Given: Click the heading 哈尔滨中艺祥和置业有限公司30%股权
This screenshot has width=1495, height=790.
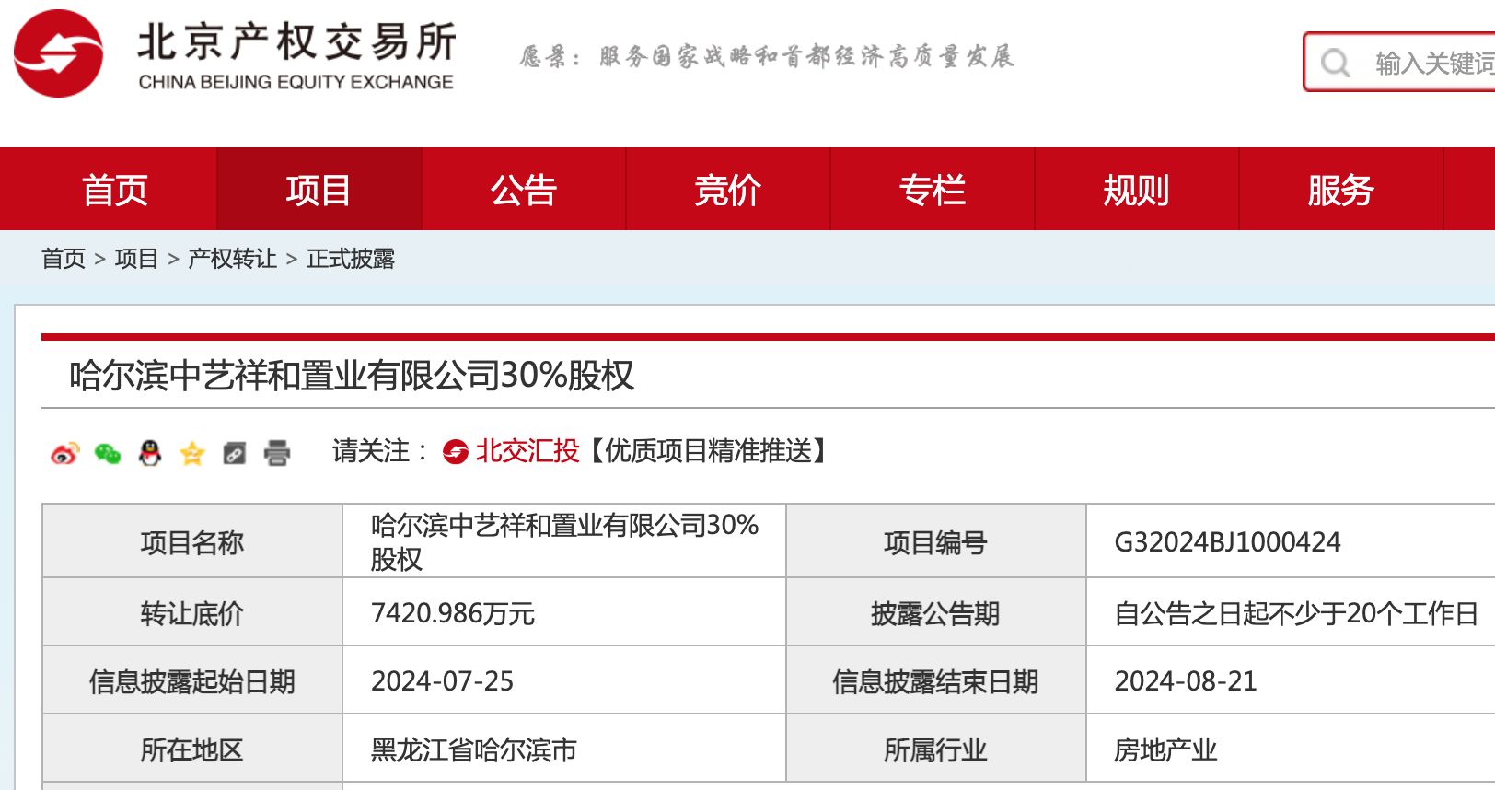Looking at the screenshot, I should pyautogui.click(x=352, y=376).
